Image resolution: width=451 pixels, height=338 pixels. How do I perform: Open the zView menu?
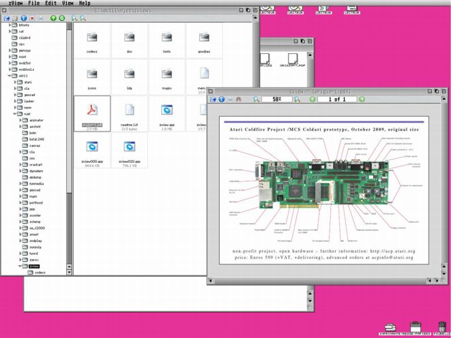click(x=15, y=3)
